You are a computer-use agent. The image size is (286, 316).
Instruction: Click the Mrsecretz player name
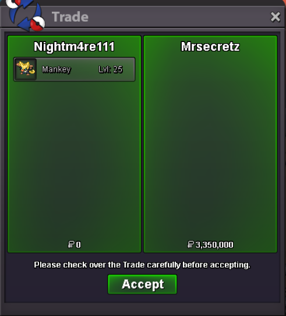[210, 47]
